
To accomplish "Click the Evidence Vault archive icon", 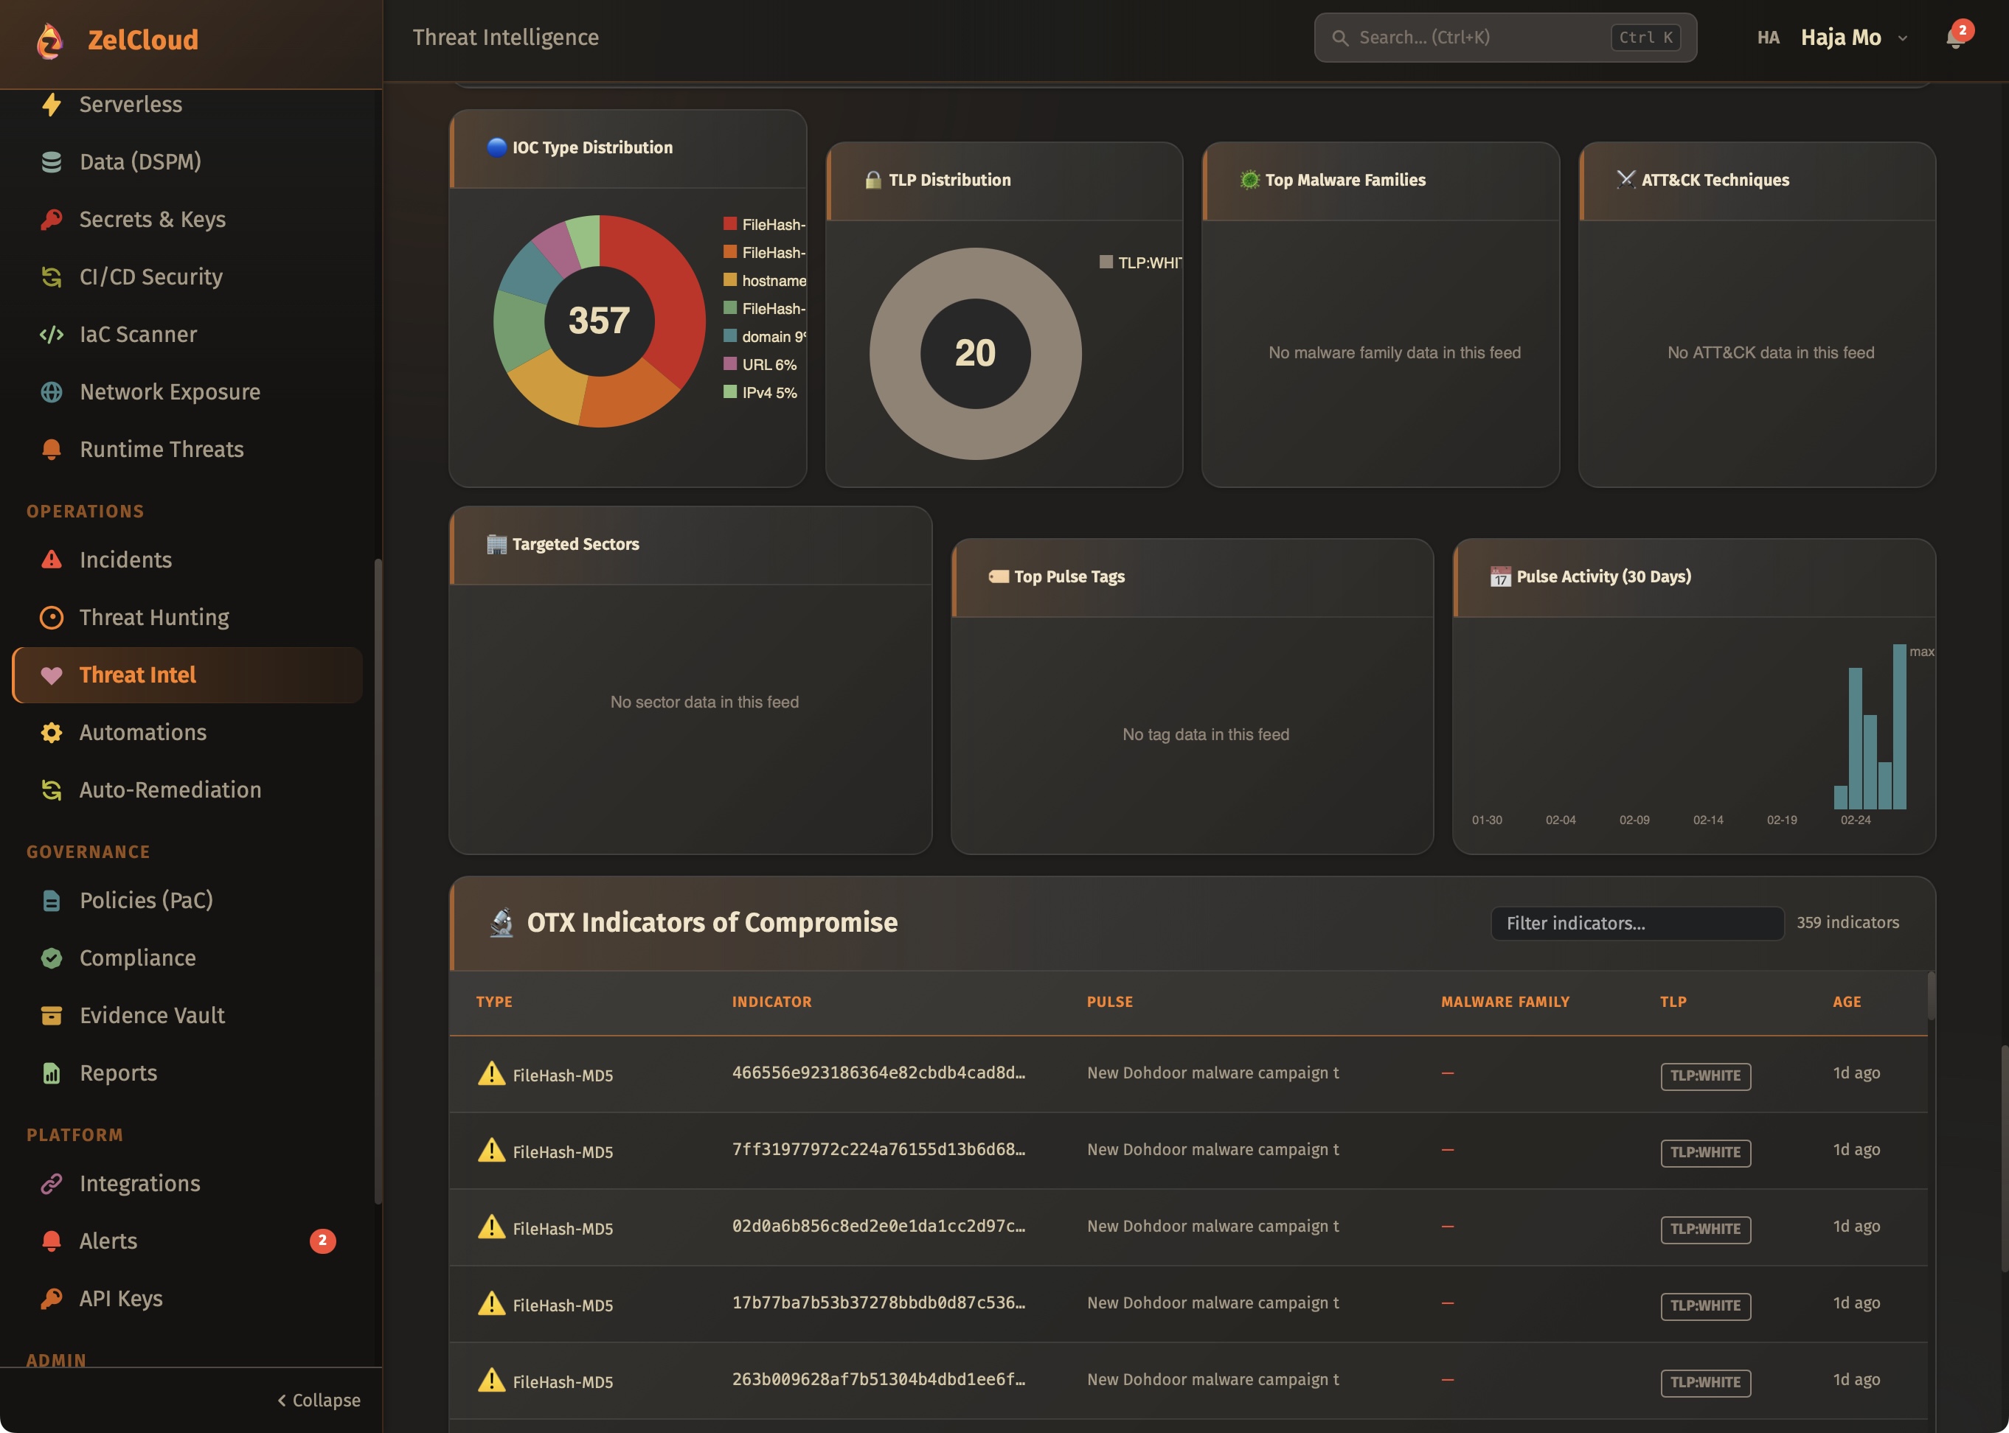I will (x=51, y=1016).
